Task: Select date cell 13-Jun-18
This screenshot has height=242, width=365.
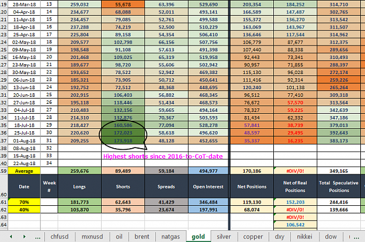Action: point(24,87)
